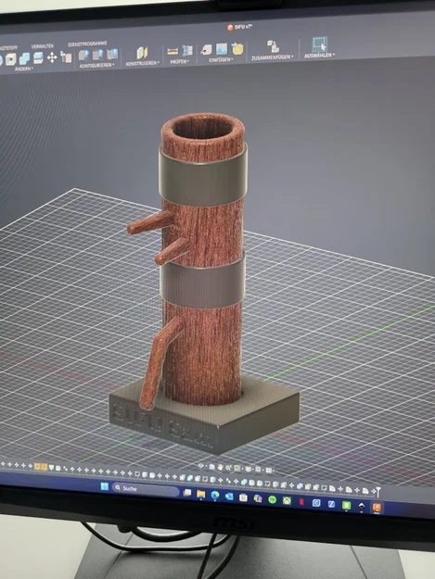Screen dimensions: 435x579
Task: Open the Viewports layout menu
Action: 269,470
